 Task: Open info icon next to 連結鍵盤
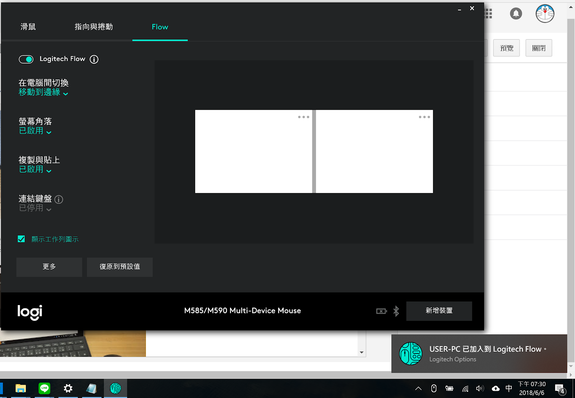point(59,200)
